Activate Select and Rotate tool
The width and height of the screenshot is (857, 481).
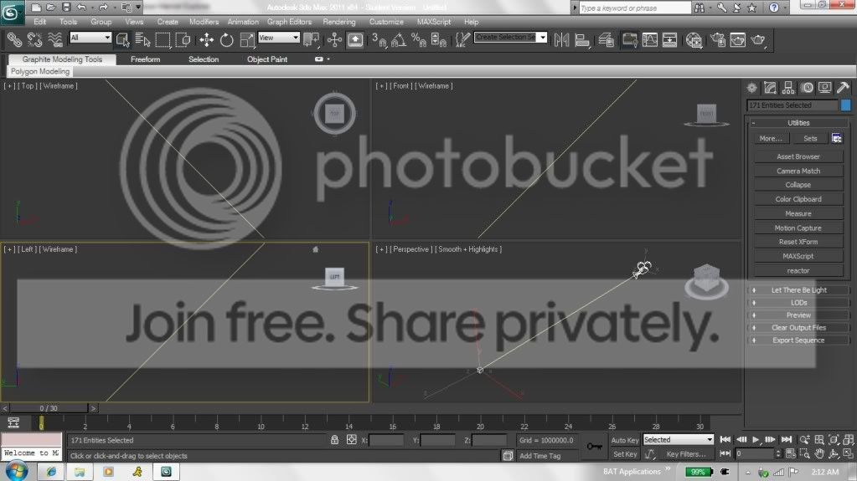(x=226, y=40)
